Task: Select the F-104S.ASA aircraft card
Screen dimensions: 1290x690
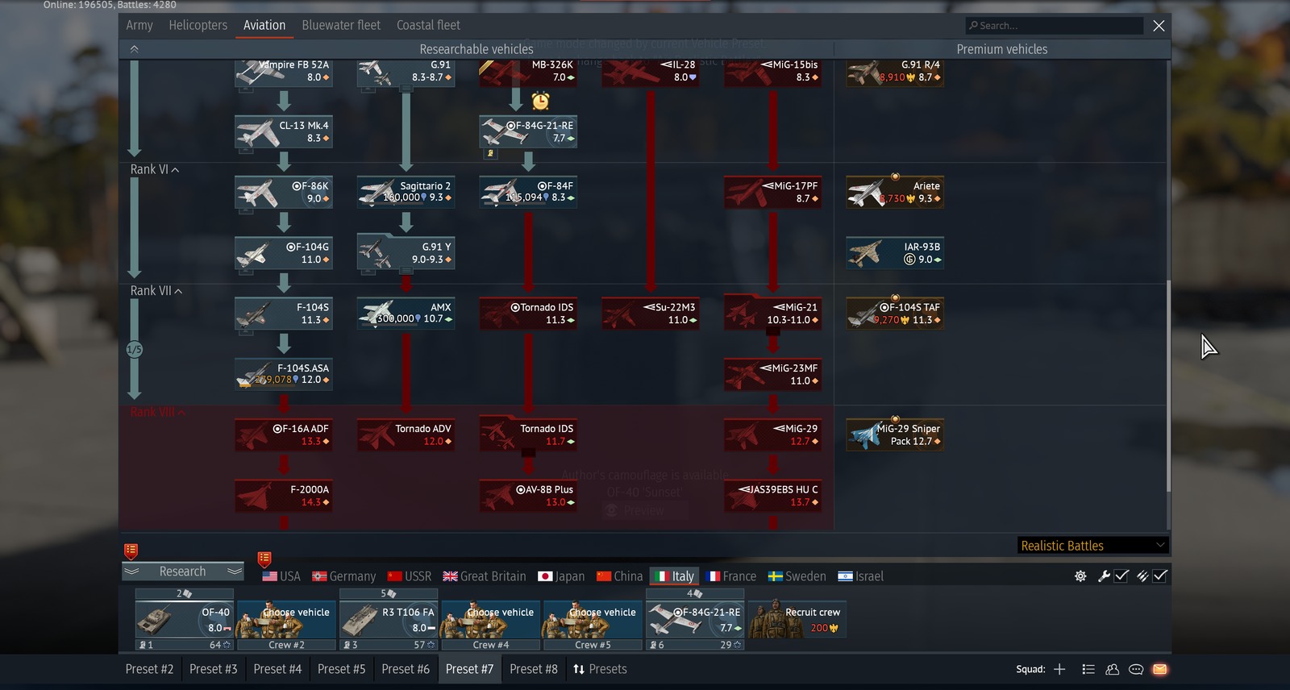Action: (x=284, y=374)
